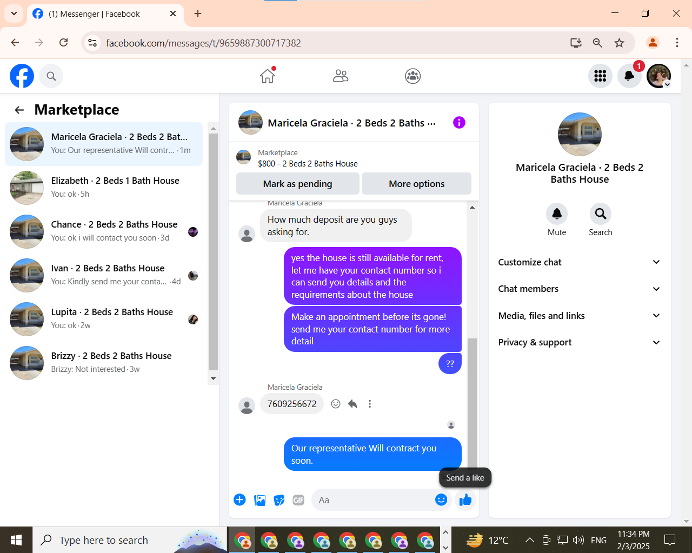The image size is (692, 553).
Task: Expand Chat members section
Action: (580, 289)
